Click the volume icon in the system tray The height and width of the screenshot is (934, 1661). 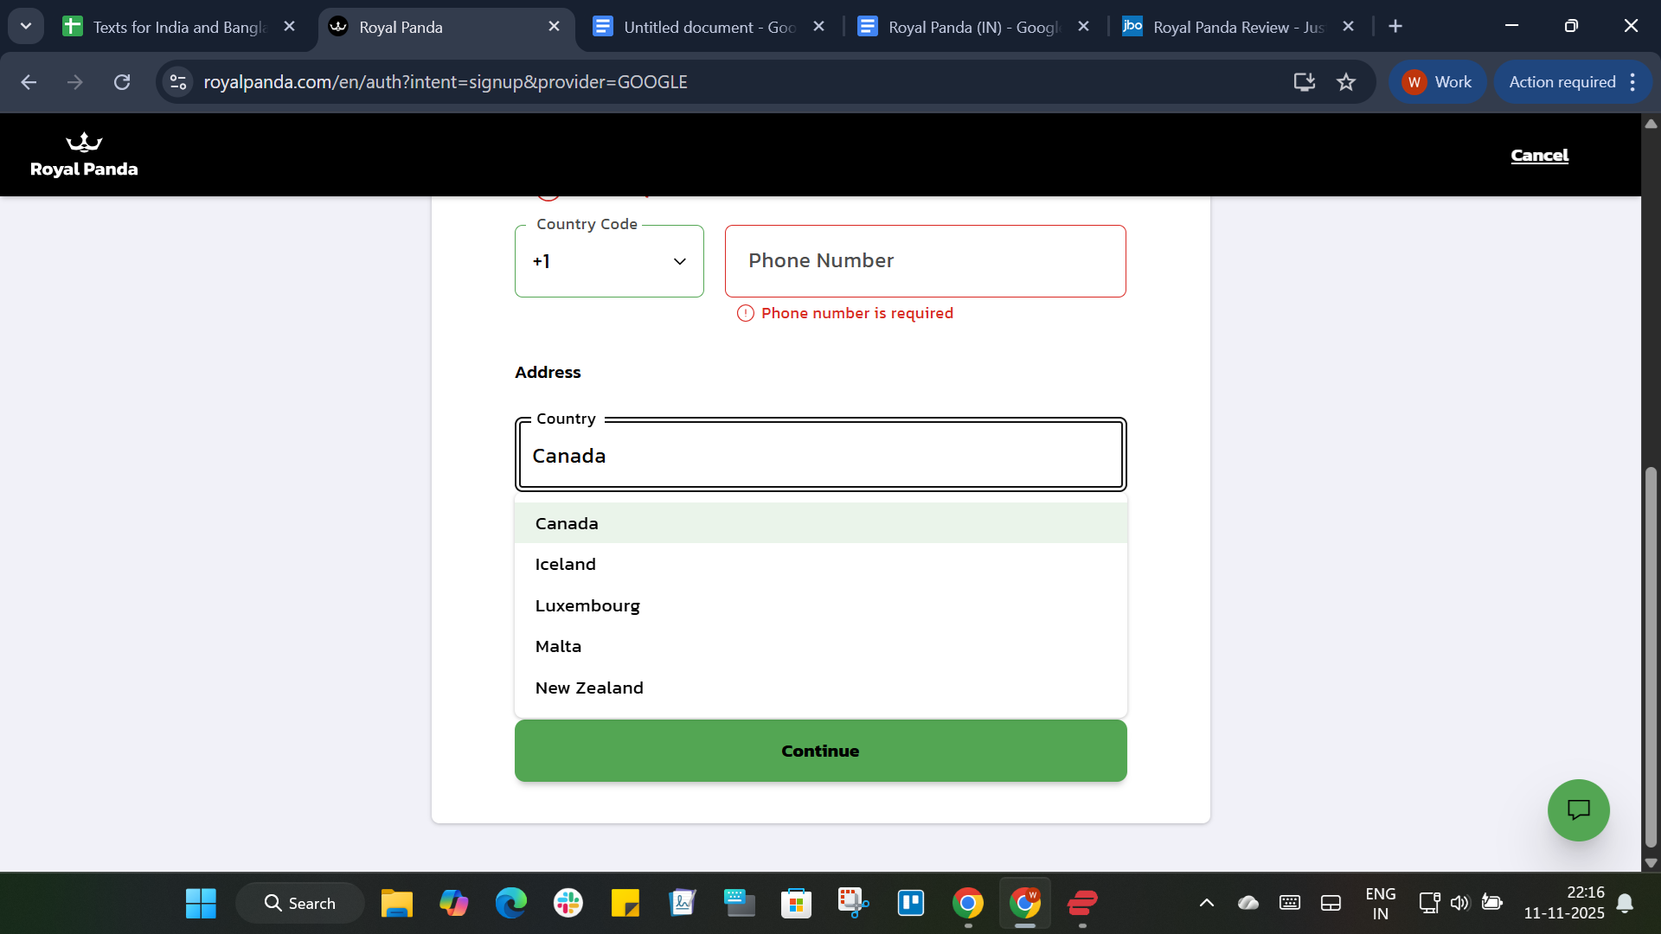coord(1460,903)
